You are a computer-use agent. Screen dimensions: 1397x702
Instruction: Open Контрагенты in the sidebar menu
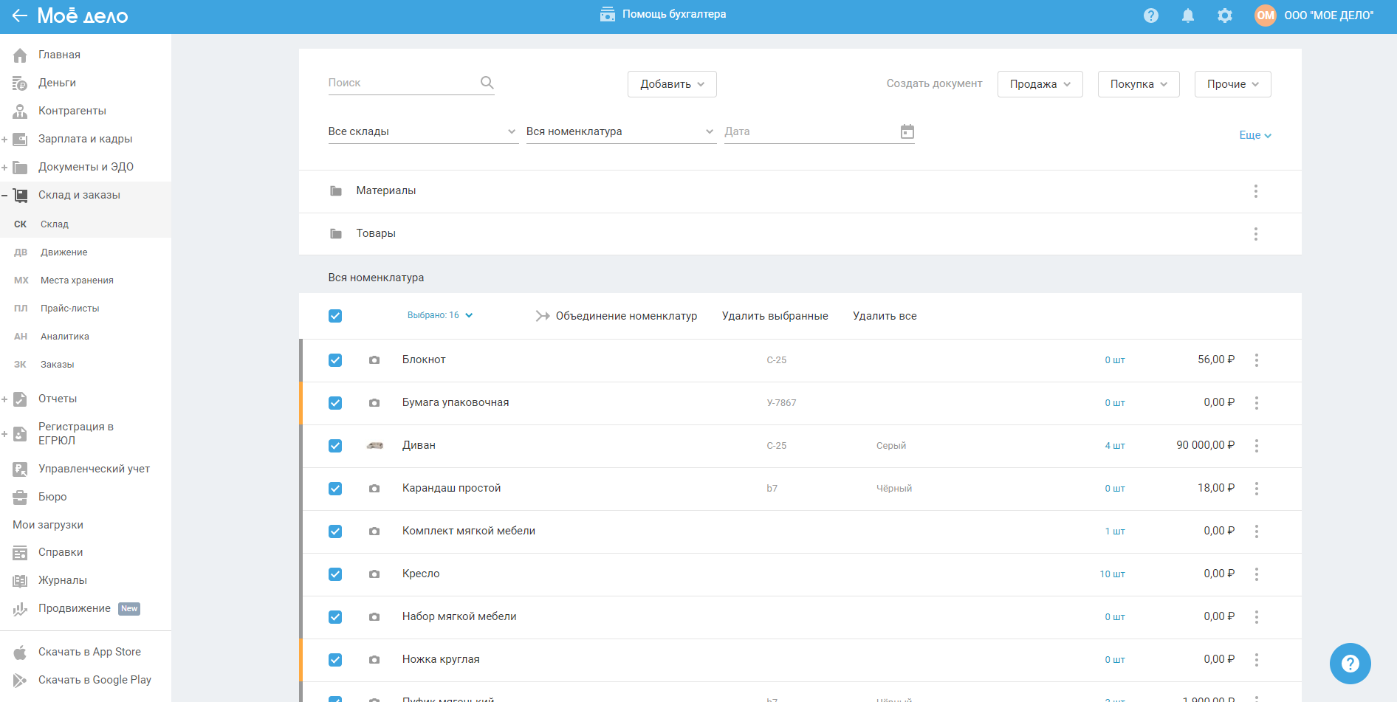point(72,111)
